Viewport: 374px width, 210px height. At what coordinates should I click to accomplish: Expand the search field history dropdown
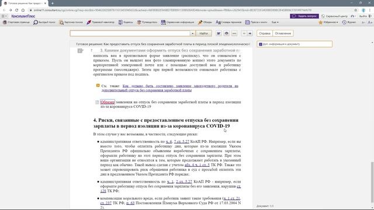click(192, 33)
